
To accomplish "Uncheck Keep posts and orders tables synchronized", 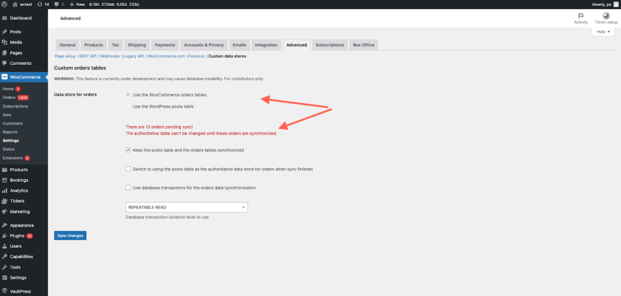I will pos(128,150).
